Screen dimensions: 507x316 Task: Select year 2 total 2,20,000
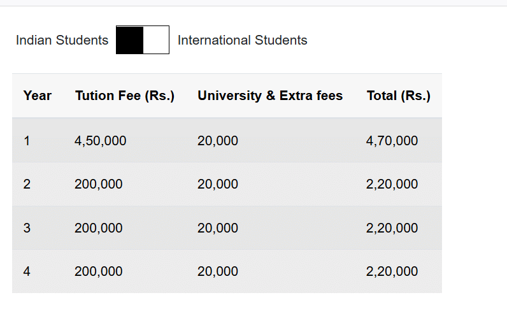[x=392, y=184]
